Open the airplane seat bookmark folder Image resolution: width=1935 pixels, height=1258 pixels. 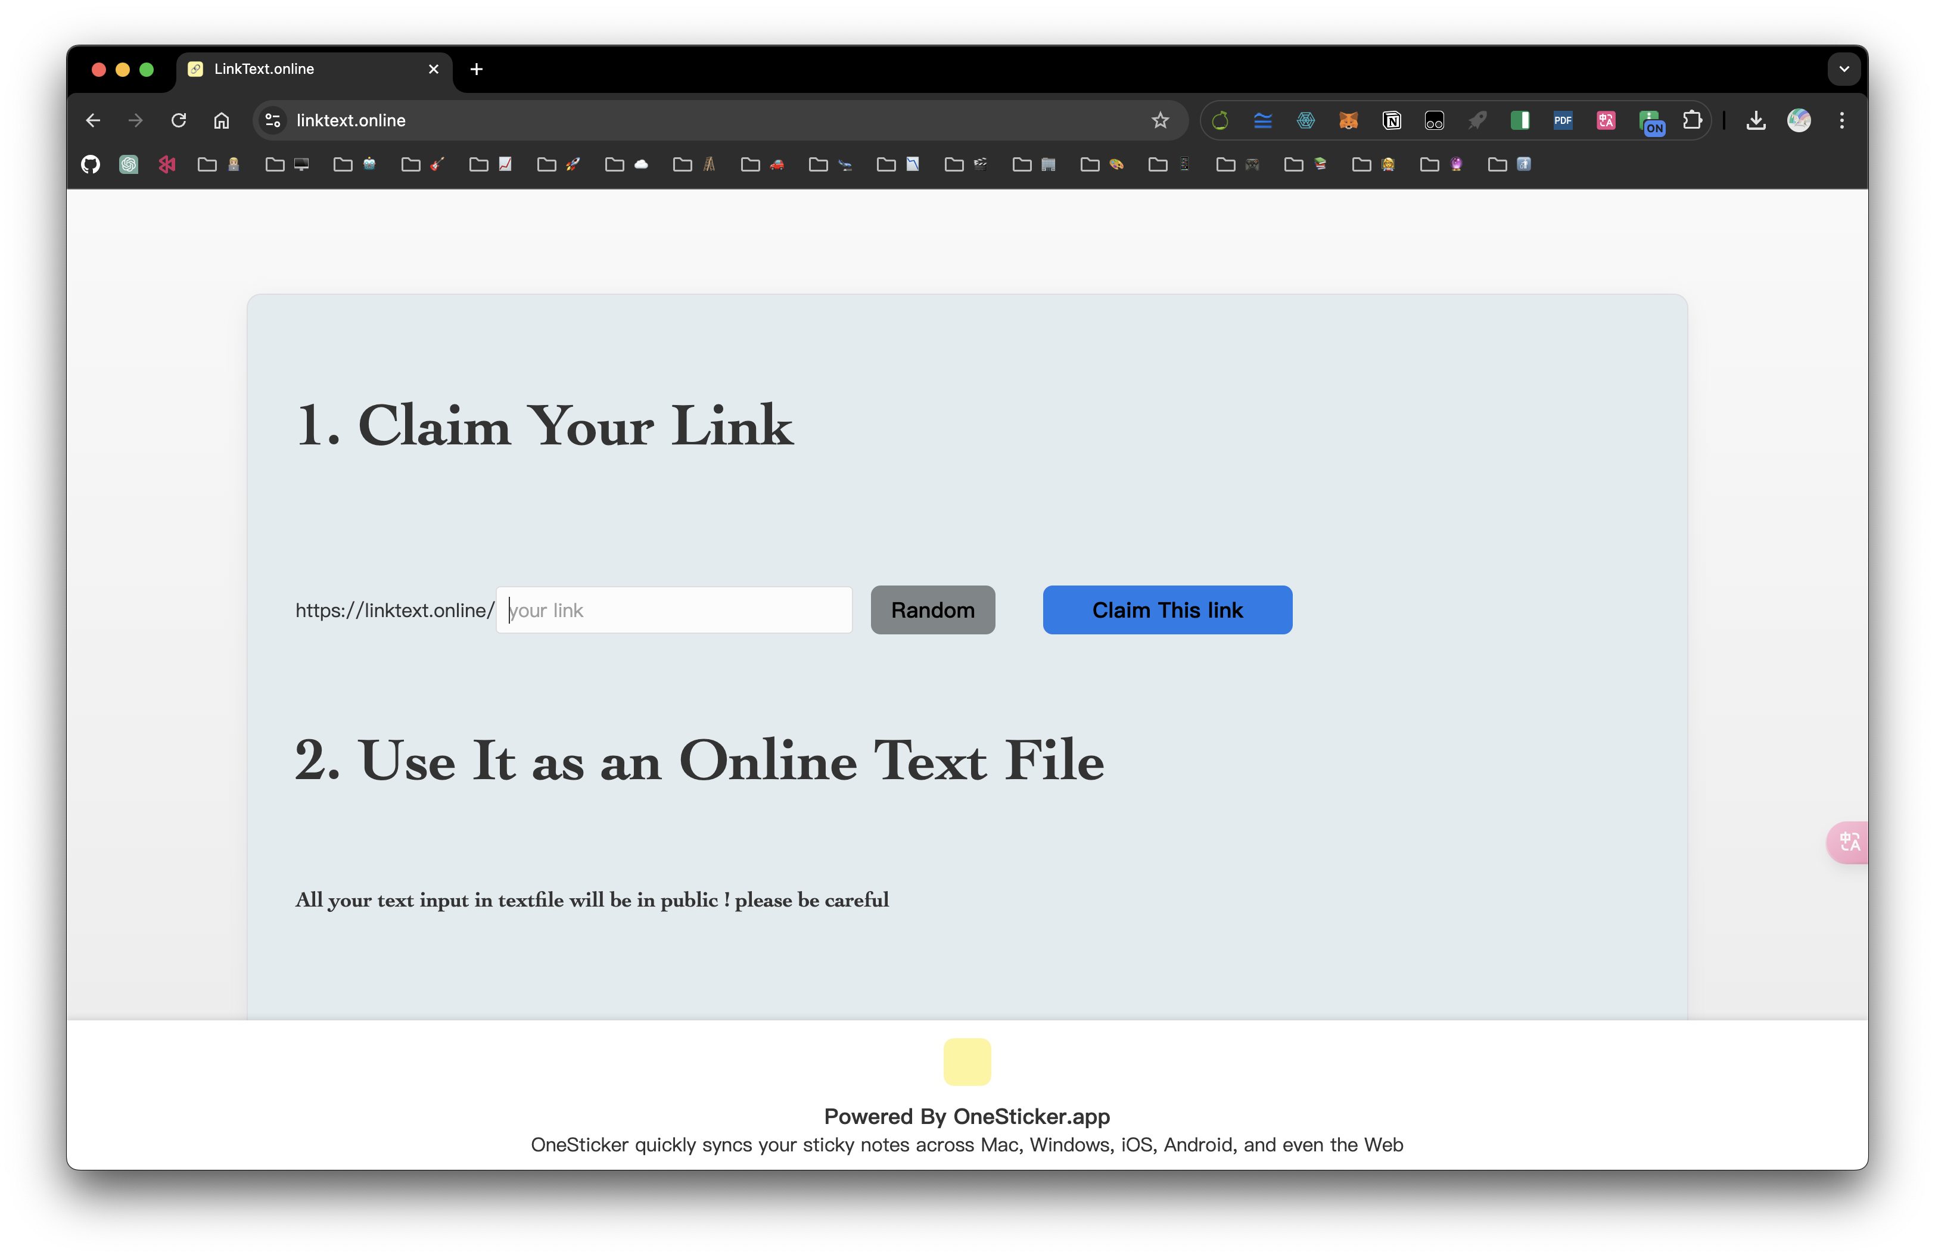tap(831, 164)
